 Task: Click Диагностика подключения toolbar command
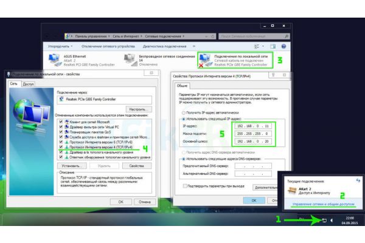(x=165, y=46)
